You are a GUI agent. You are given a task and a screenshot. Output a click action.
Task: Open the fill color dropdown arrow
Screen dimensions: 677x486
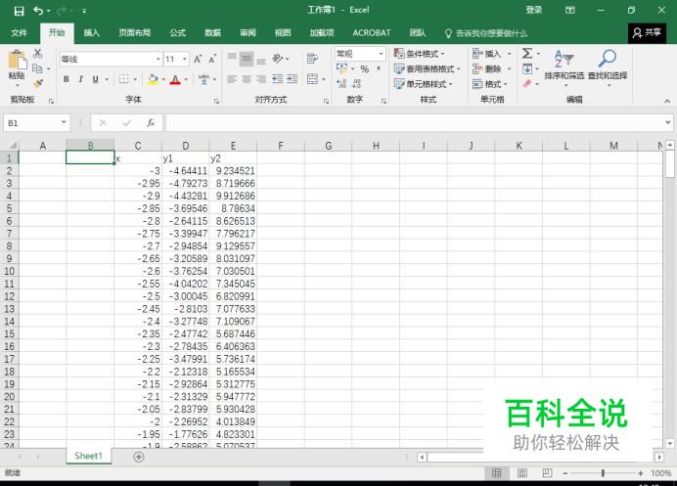pyautogui.click(x=163, y=79)
